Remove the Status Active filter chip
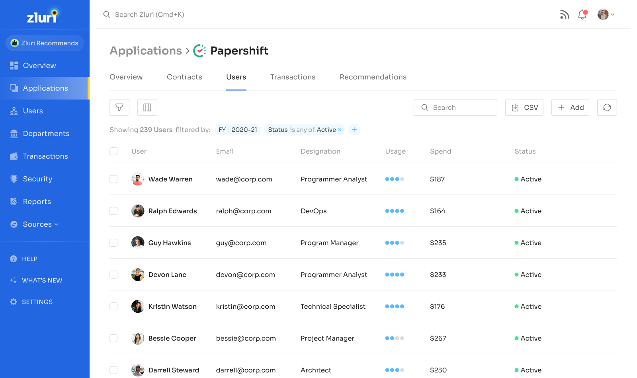637x378 pixels. (x=340, y=130)
